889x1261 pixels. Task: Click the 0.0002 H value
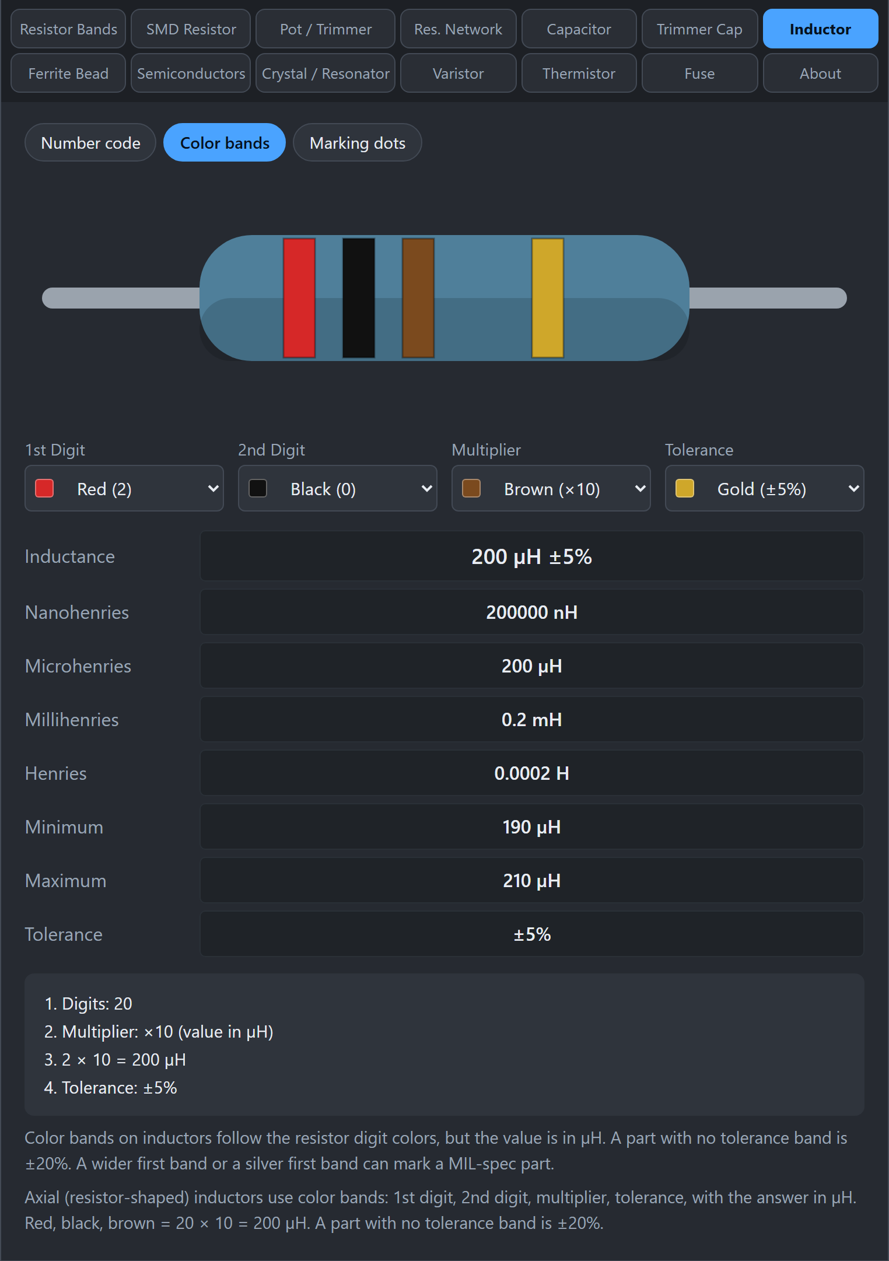pyautogui.click(x=532, y=773)
